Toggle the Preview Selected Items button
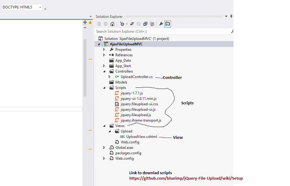The width and height of the screenshot is (290, 186). (x=168, y=24)
